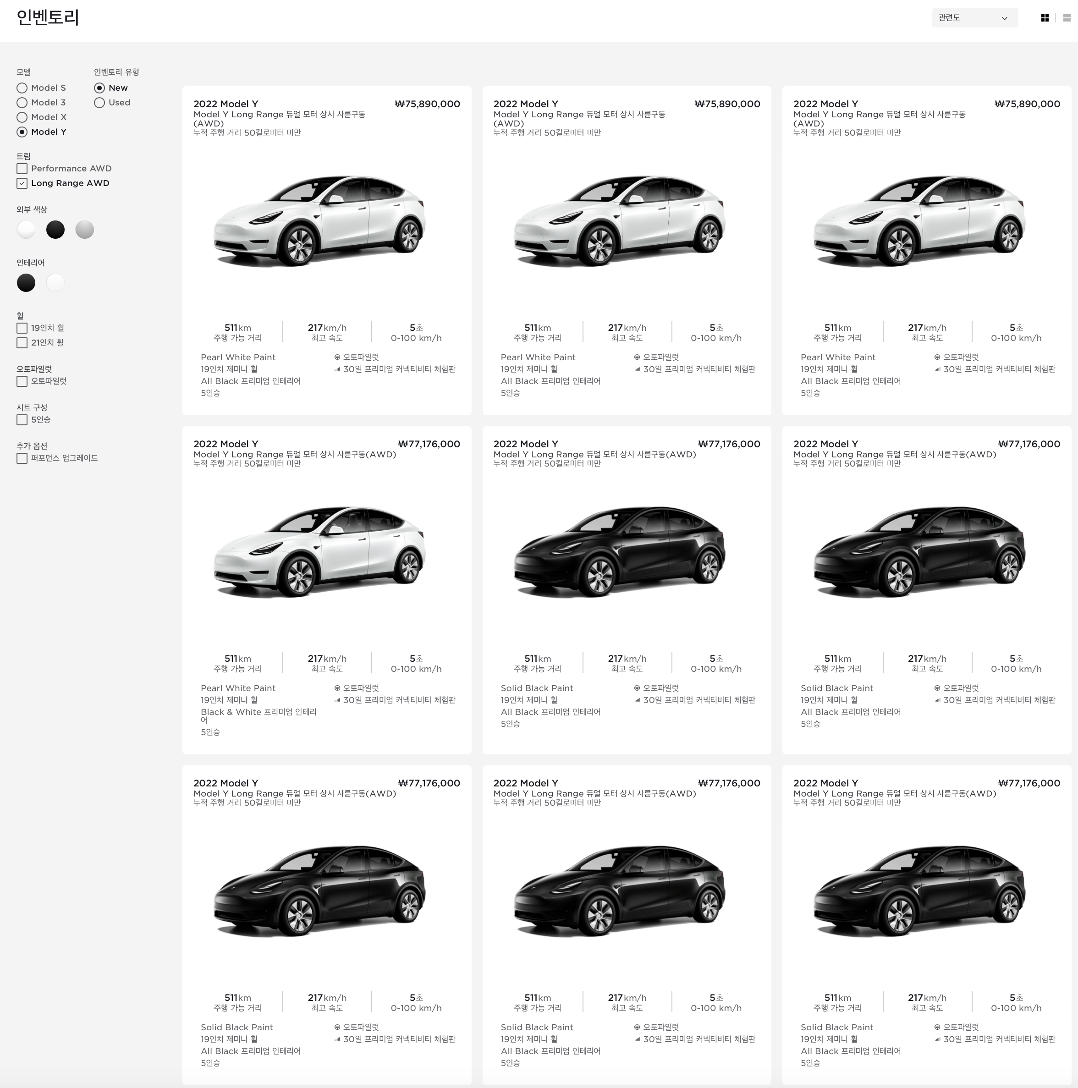The image size is (1078, 1088).
Task: Switch to grid view layout icon
Action: pyautogui.click(x=1044, y=18)
